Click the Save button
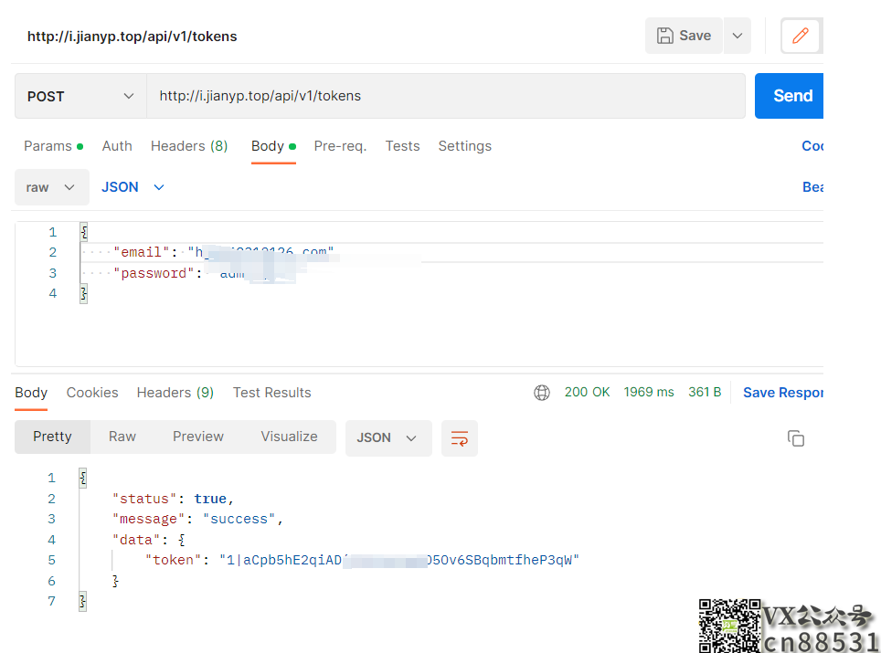This screenshot has width=881, height=653. point(684,36)
